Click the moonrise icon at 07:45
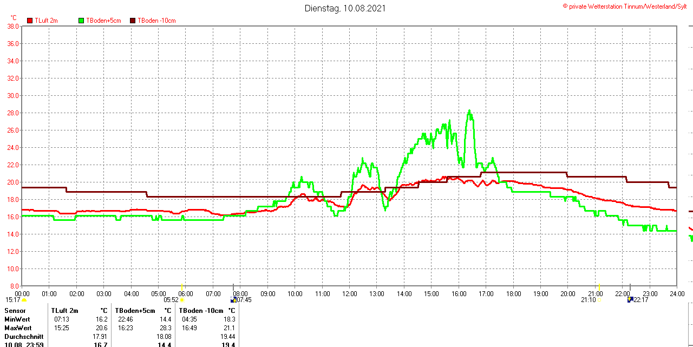Viewport: 693px width, 347px height. tap(233, 299)
